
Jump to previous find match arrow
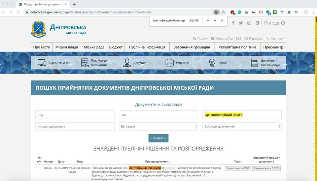(208, 20)
